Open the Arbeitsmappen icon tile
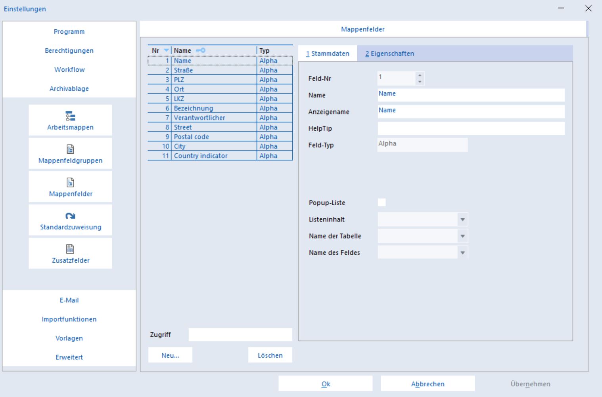 coord(70,120)
